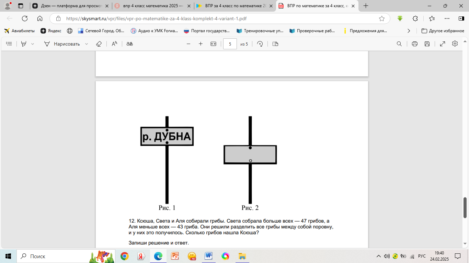Open the Яндекс bookmark

51,31
